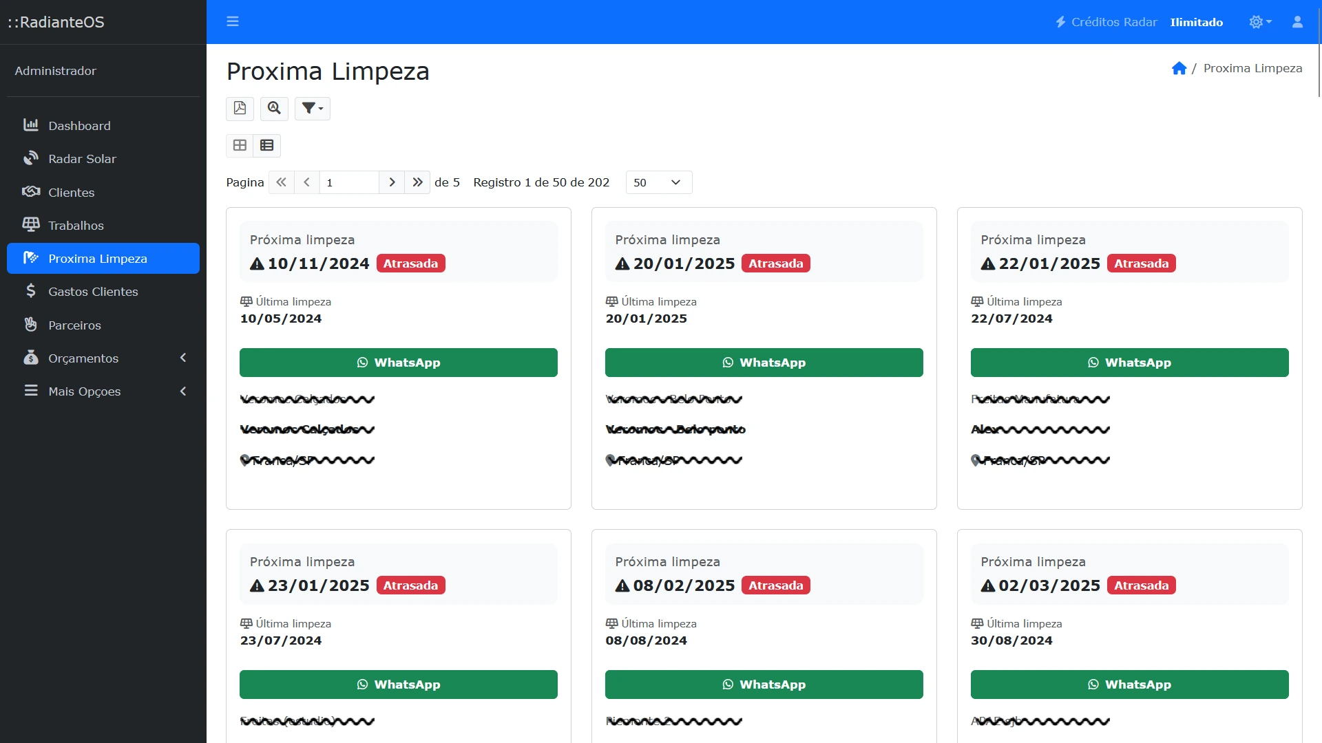Click the Ilimitado credits label
Image resolution: width=1322 pixels, height=743 pixels.
pyautogui.click(x=1197, y=22)
